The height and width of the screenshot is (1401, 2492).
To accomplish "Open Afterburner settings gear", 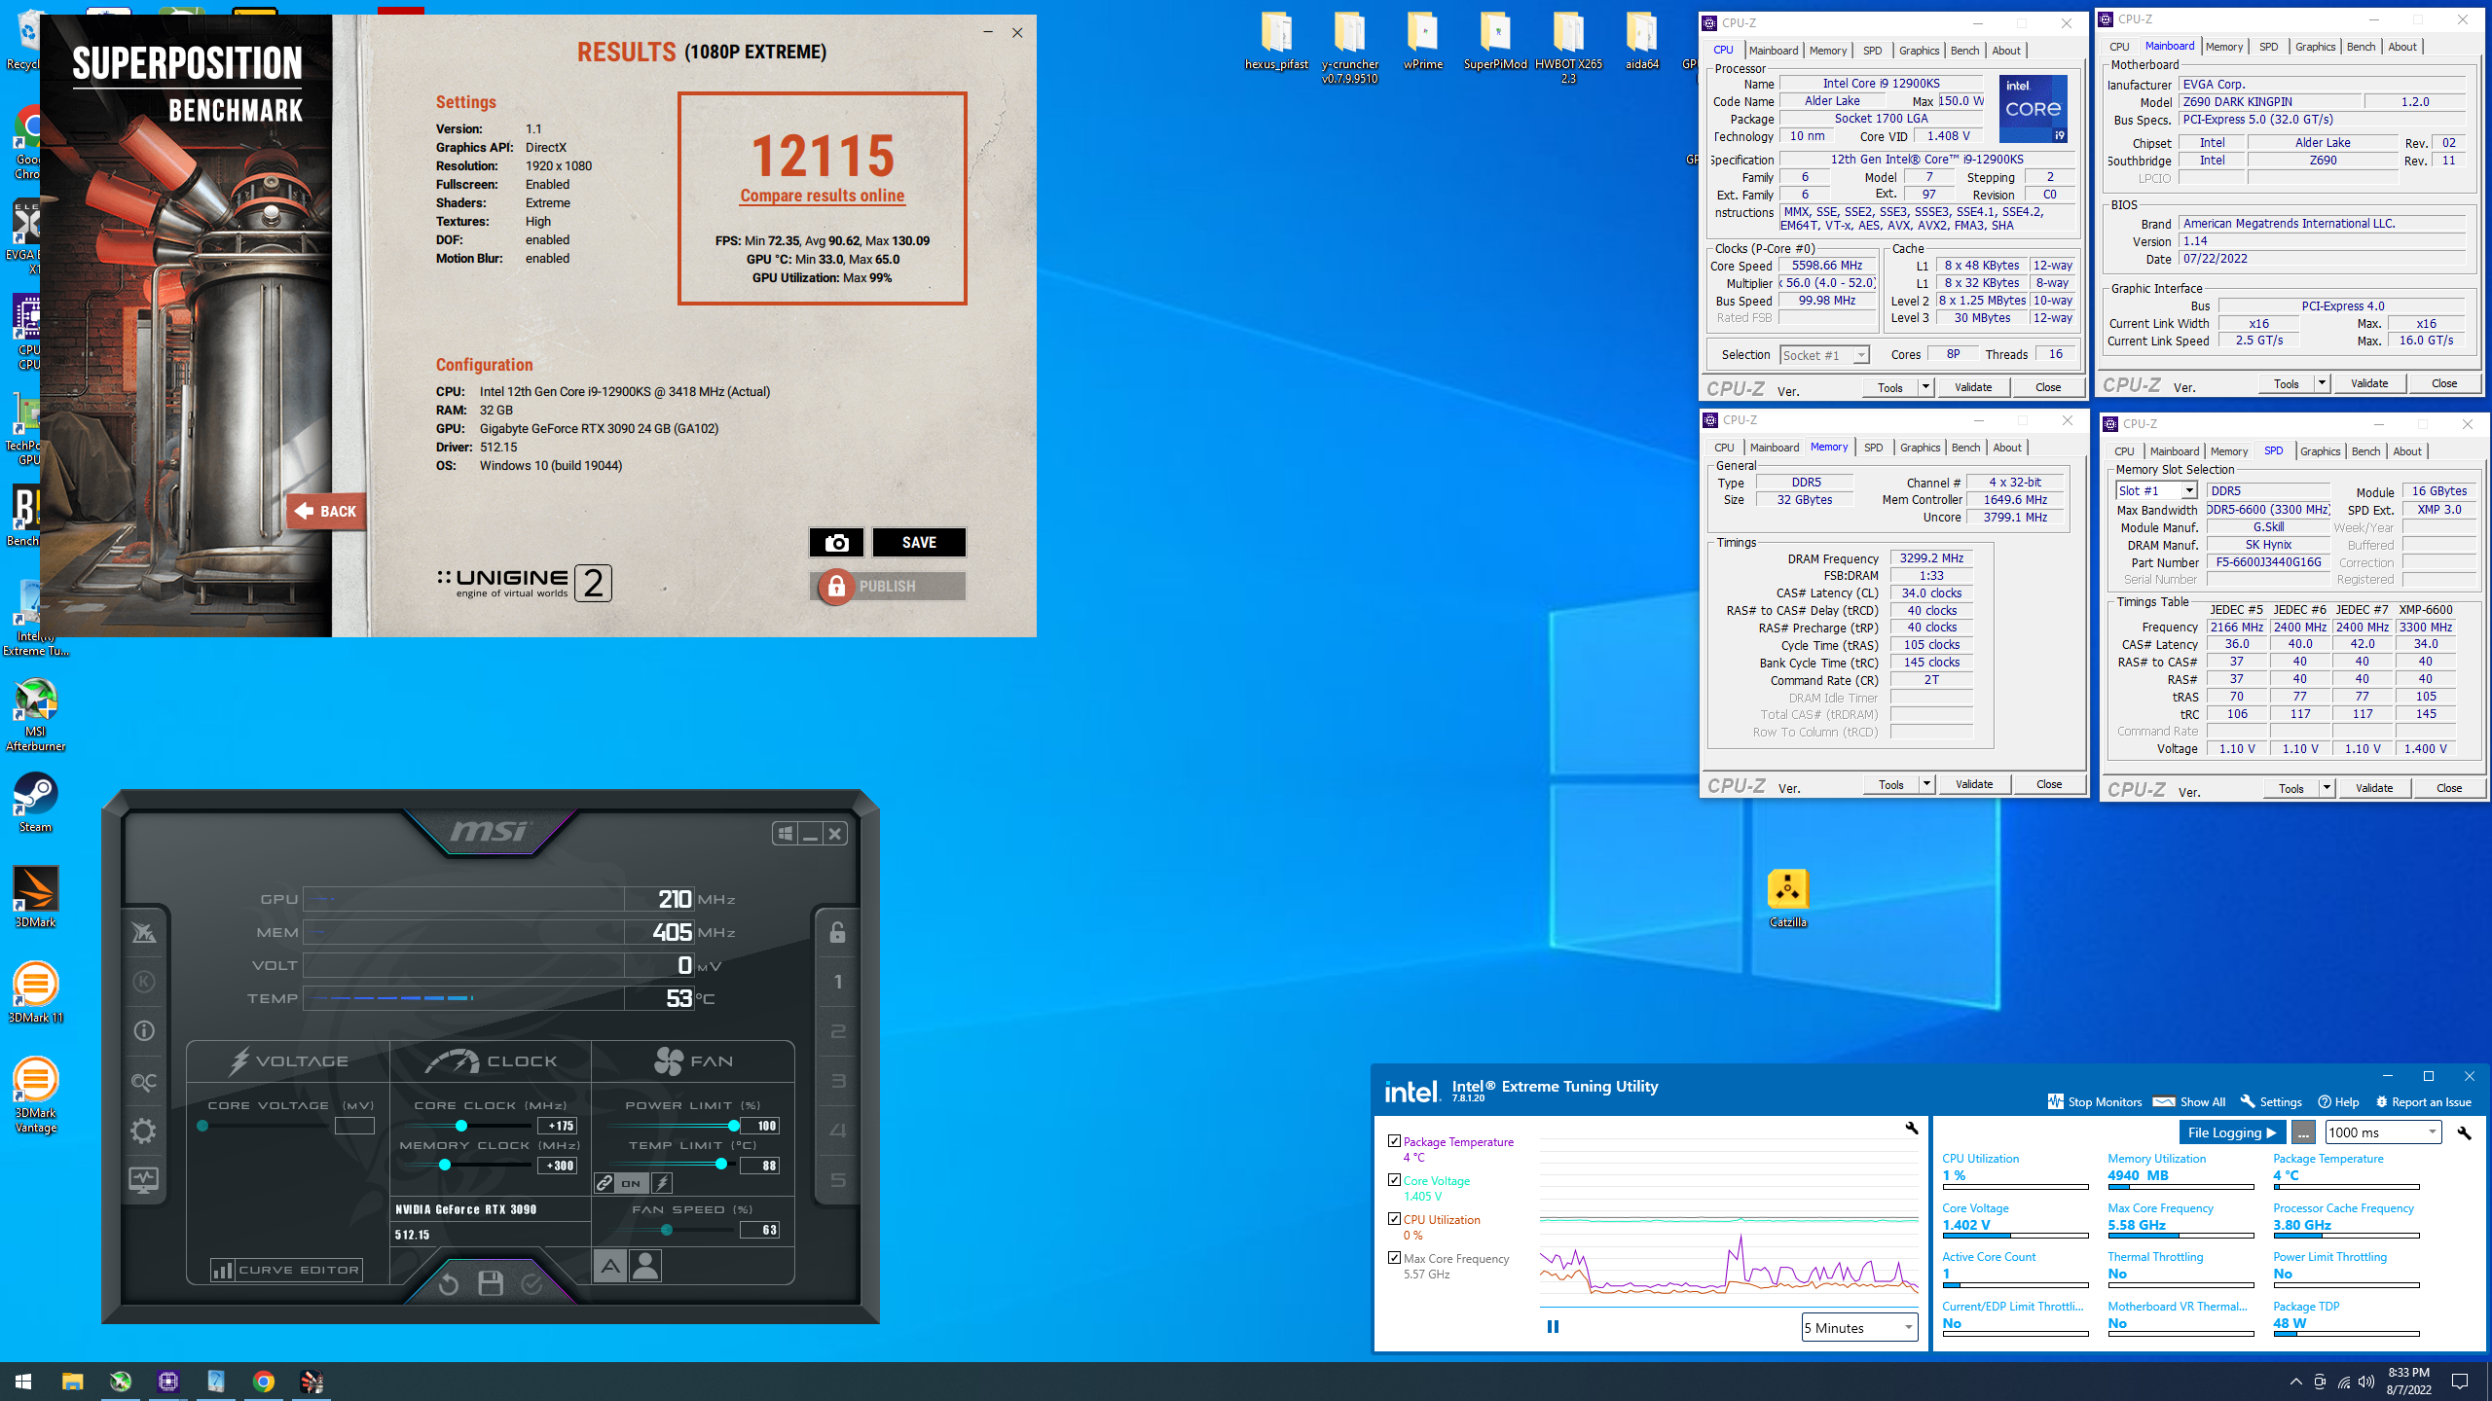I will 144,1131.
